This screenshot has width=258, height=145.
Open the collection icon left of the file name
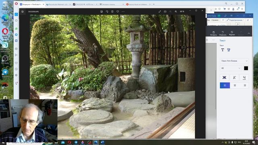point(23,12)
